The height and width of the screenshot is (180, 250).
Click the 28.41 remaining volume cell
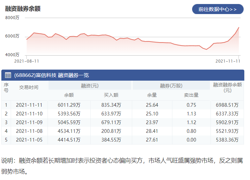coord(152,131)
